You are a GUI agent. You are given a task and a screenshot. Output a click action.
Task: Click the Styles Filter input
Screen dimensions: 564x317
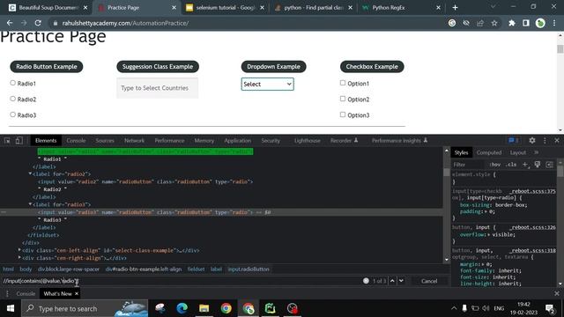tap(468, 165)
